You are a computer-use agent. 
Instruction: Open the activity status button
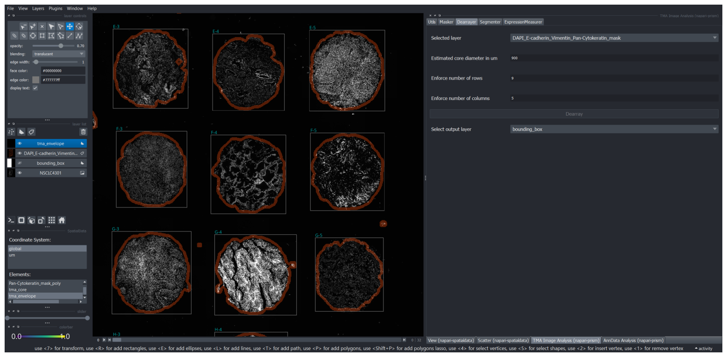(703, 349)
